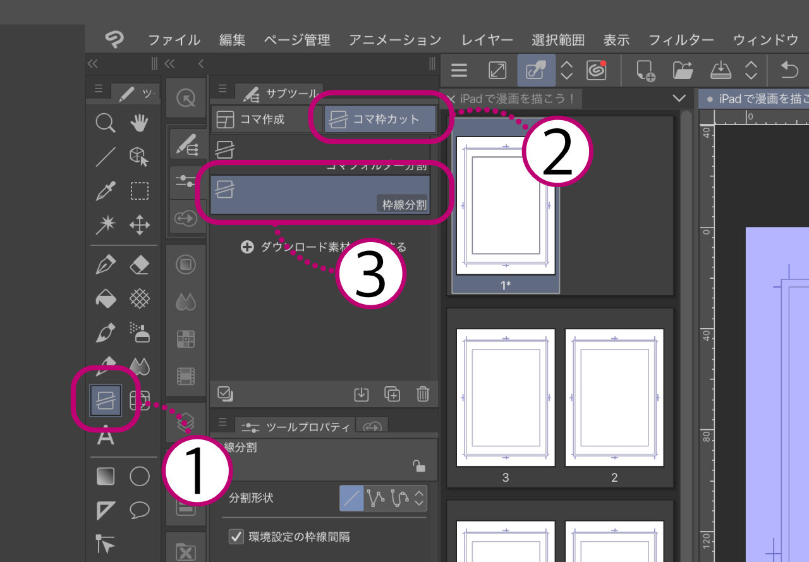Select the straight line division shape option
Viewport: 809px width, 562px height.
coord(351,498)
